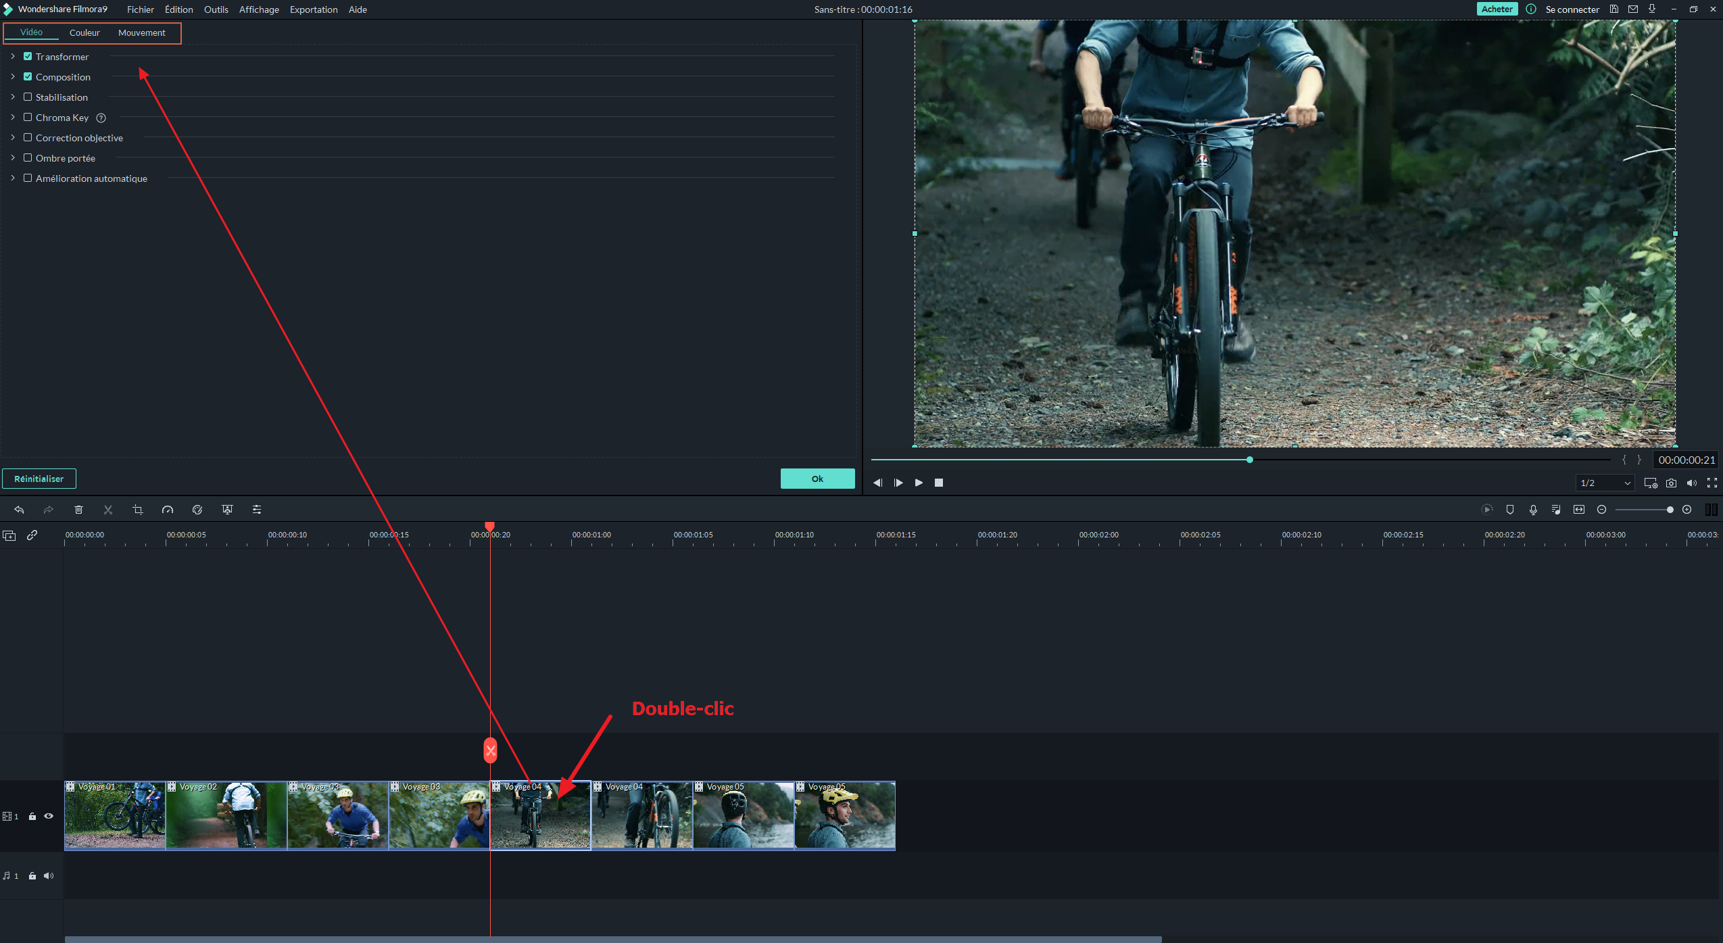Screen dimensions: 1723x943
Task: Expand the Correction objective section
Action: point(13,137)
